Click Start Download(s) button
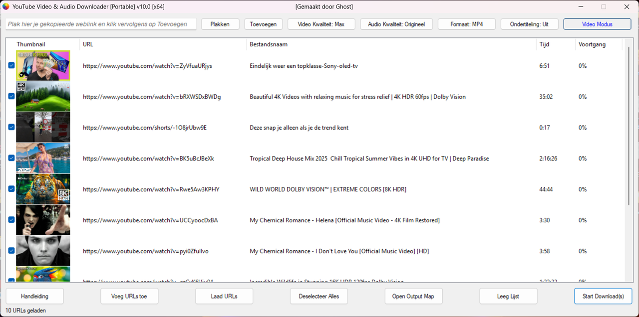The height and width of the screenshot is (317, 639). (x=603, y=296)
